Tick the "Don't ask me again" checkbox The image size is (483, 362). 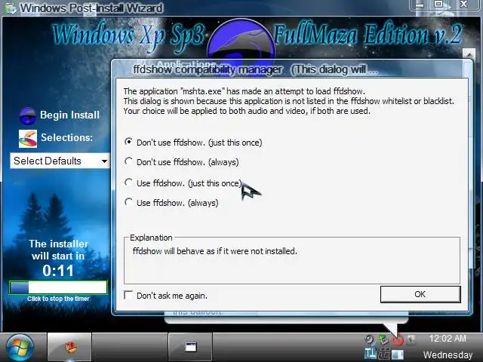click(128, 295)
